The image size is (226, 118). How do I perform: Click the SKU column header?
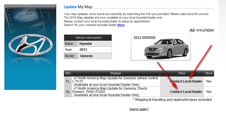point(68,73)
